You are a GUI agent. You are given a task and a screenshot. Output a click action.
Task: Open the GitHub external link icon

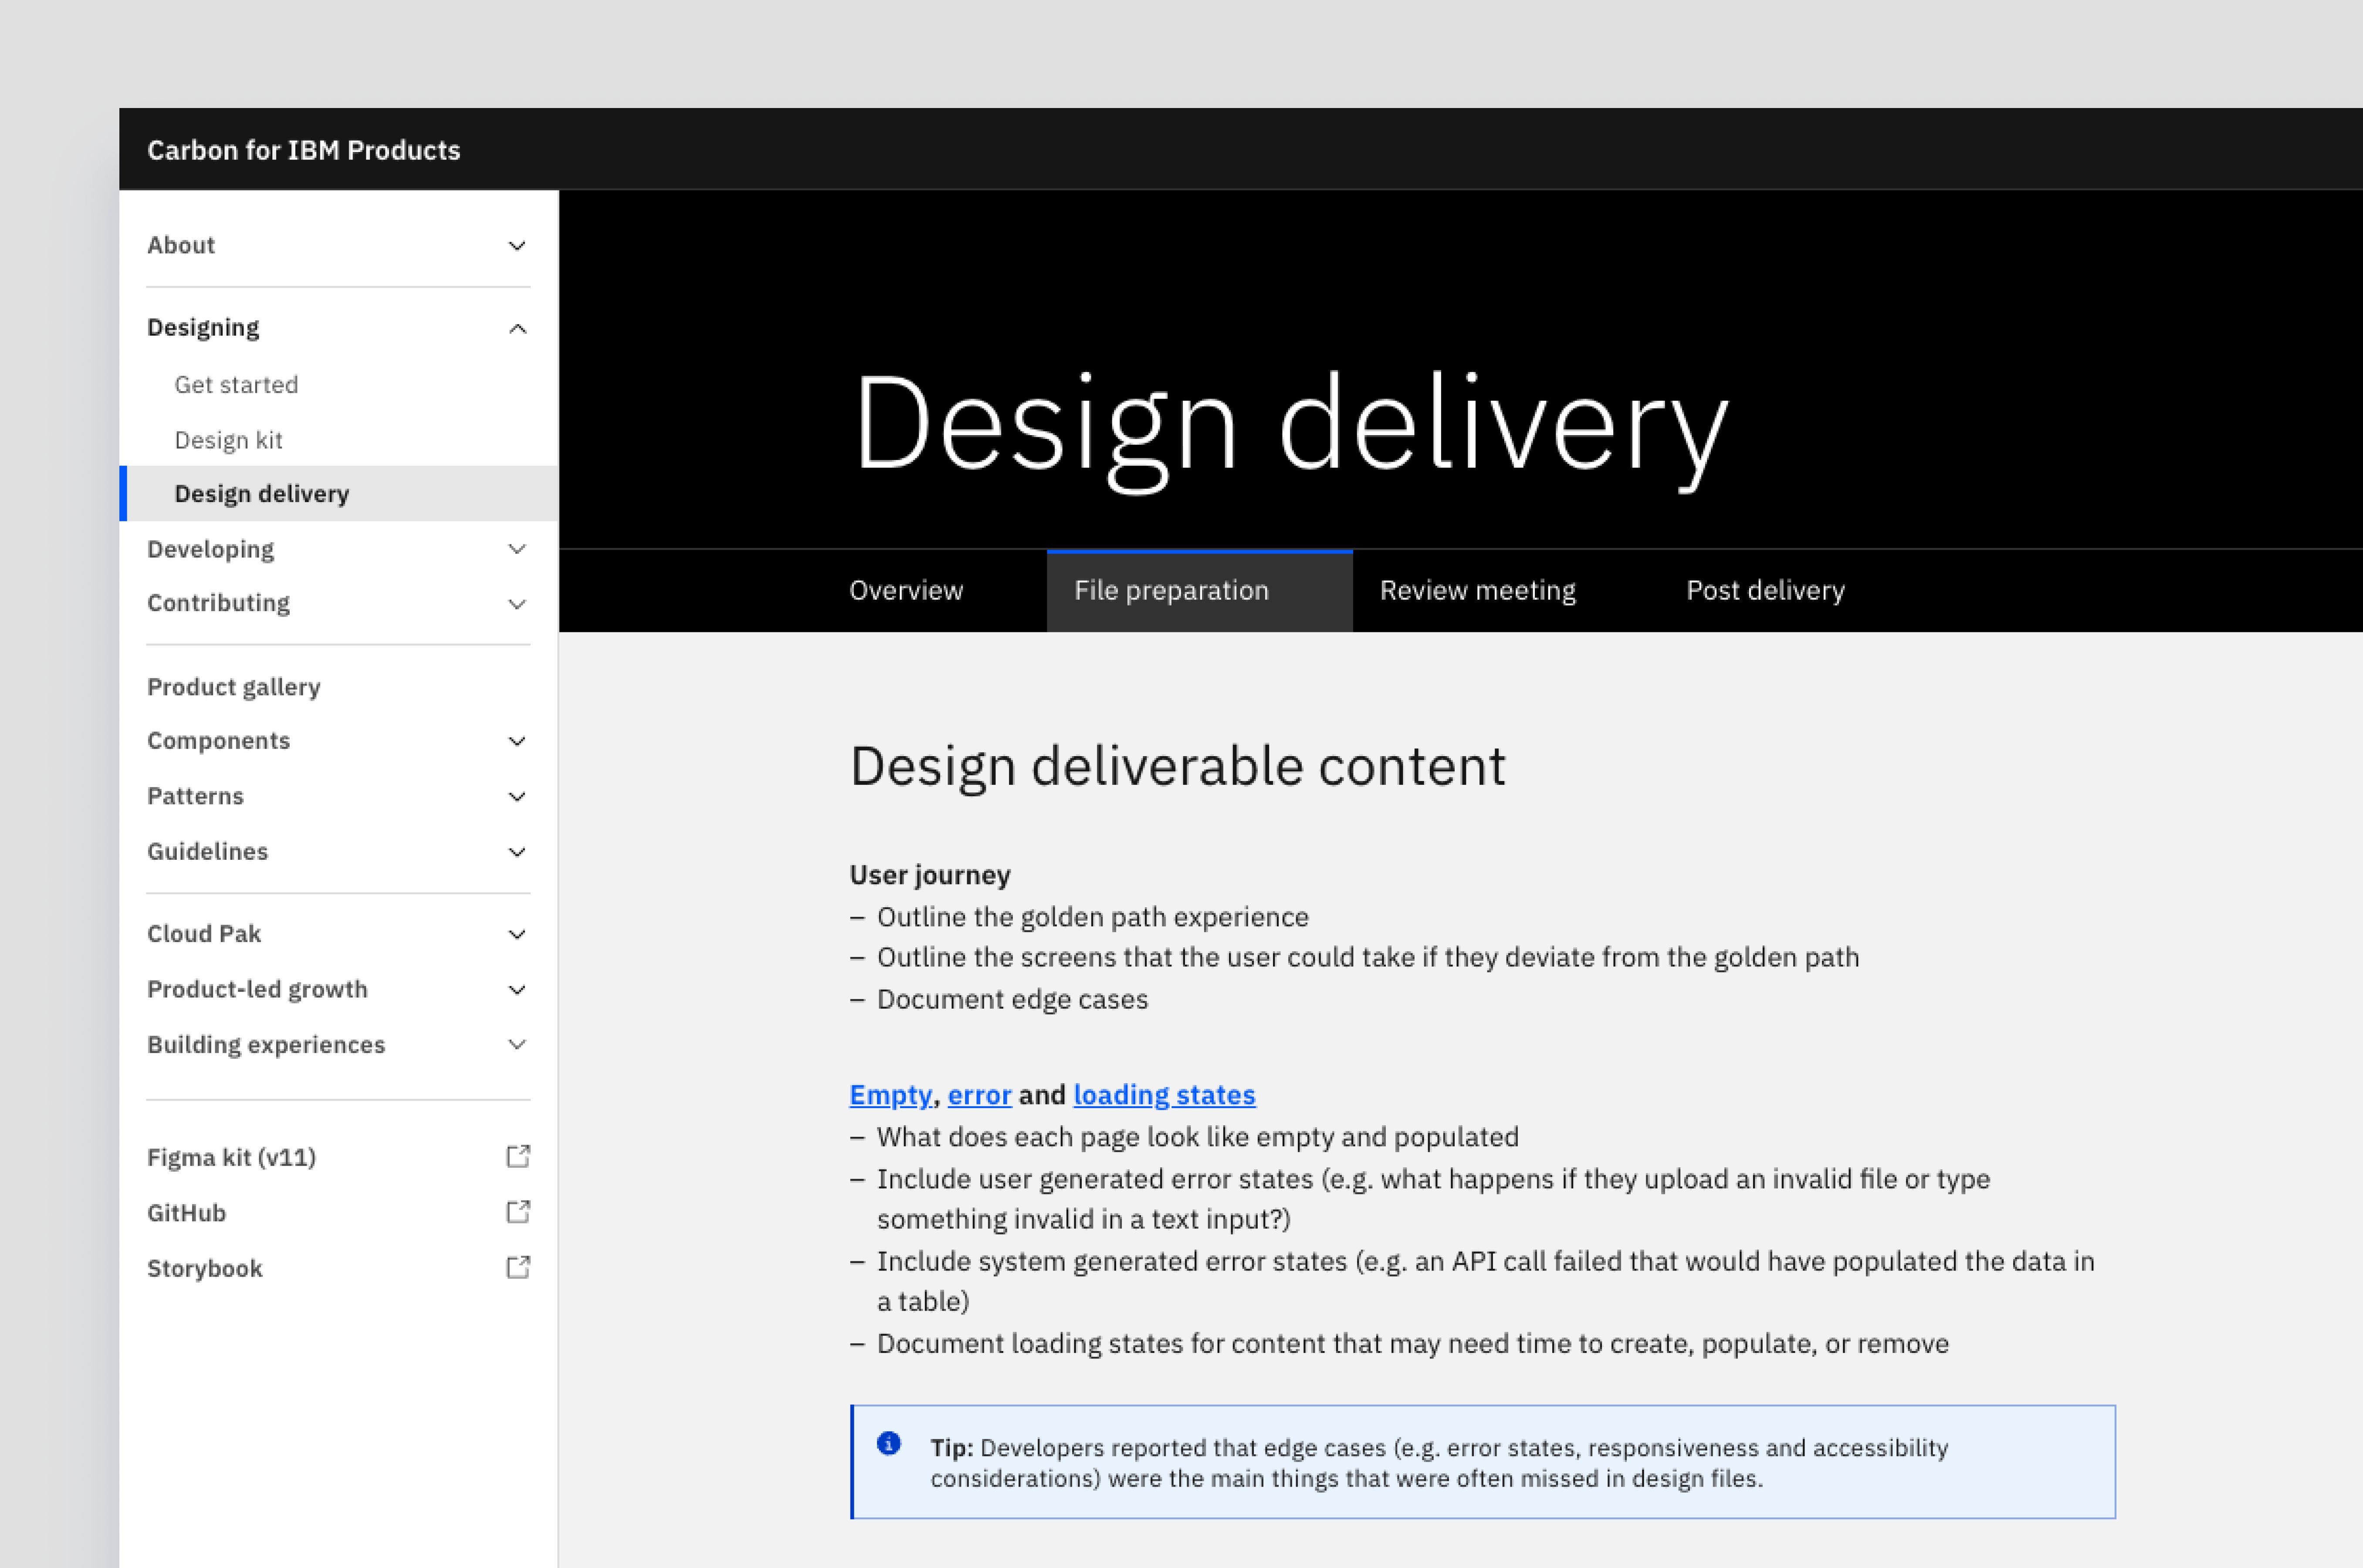tap(518, 1212)
